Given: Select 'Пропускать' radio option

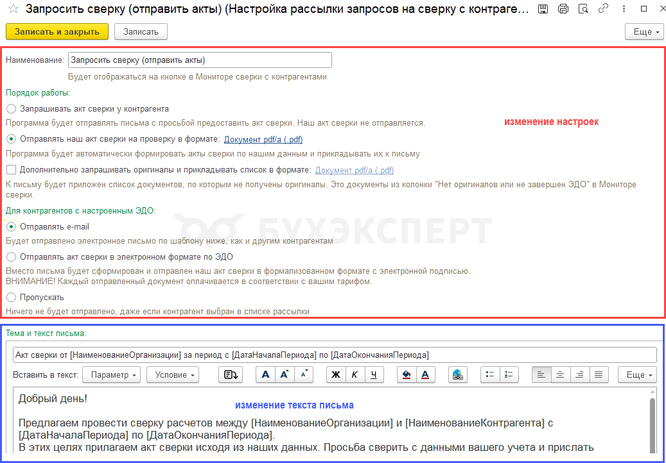Looking at the screenshot, I should [11, 297].
